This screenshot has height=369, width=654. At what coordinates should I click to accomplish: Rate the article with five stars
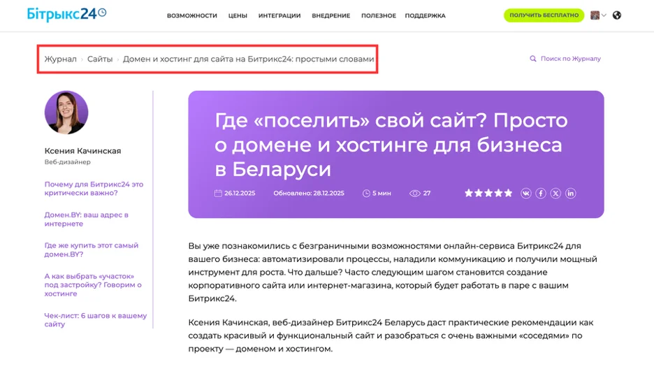click(x=508, y=193)
